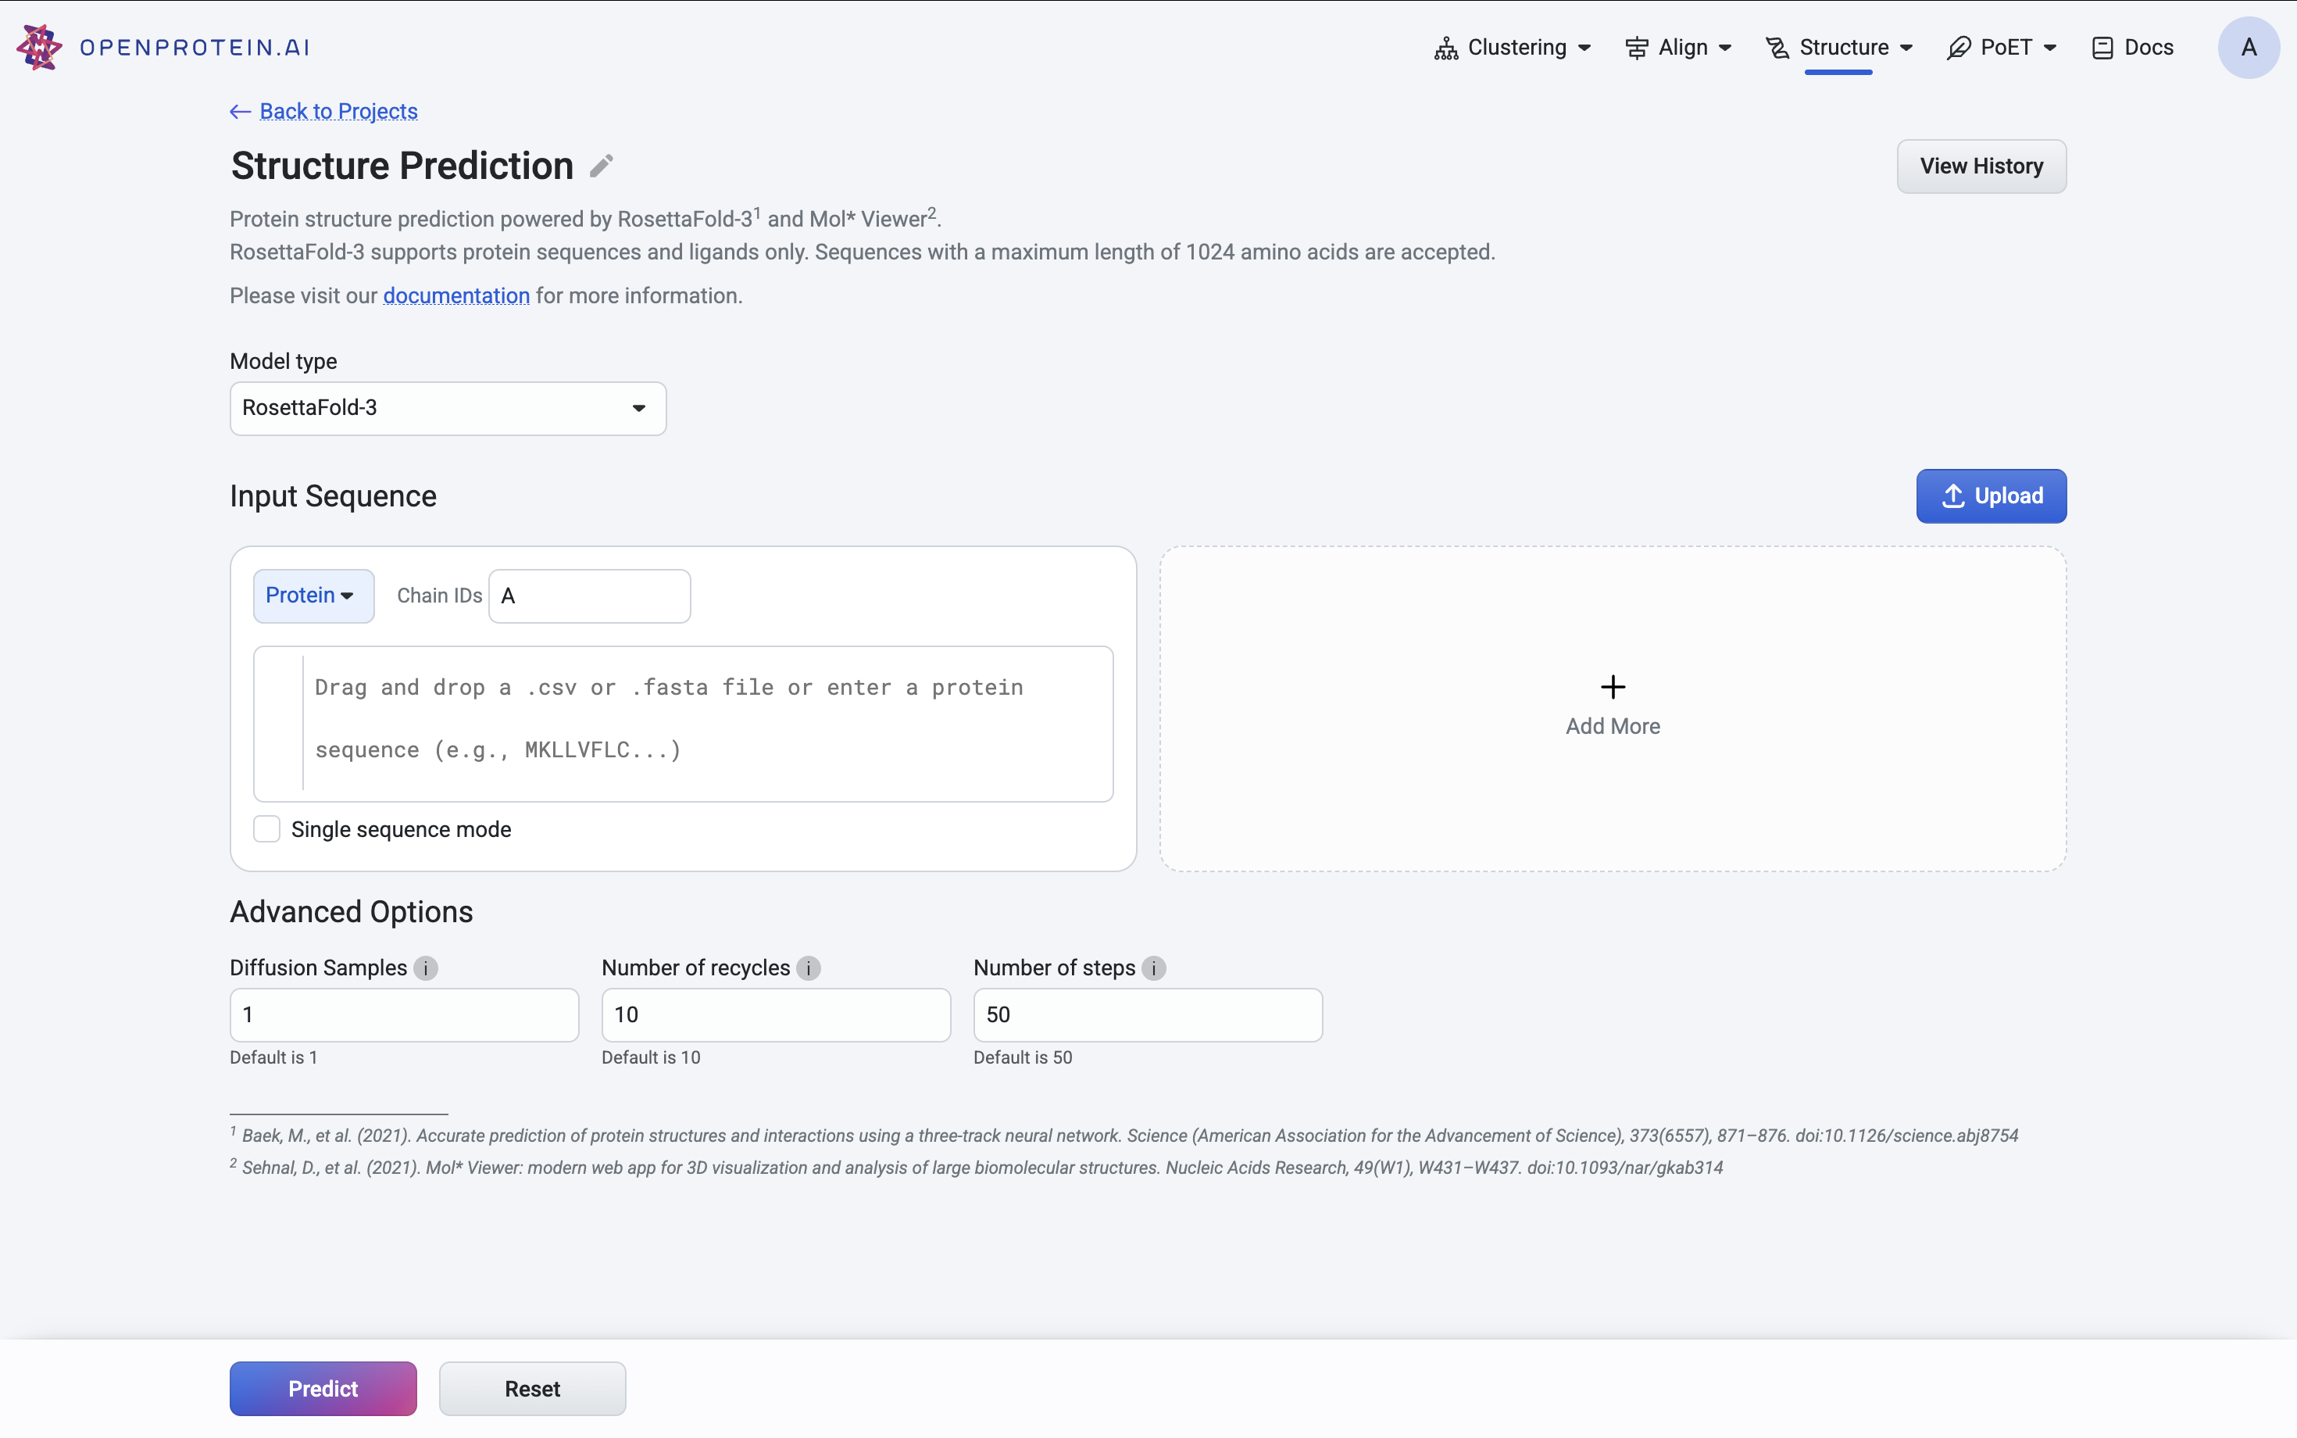The width and height of the screenshot is (2297, 1438).
Task: Open the user avatar A icon
Action: 2248,48
